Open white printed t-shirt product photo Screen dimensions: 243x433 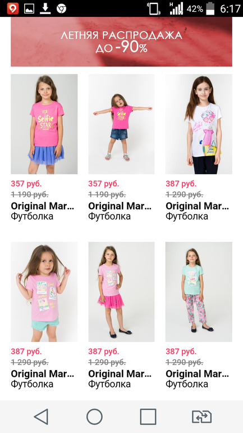click(199, 124)
